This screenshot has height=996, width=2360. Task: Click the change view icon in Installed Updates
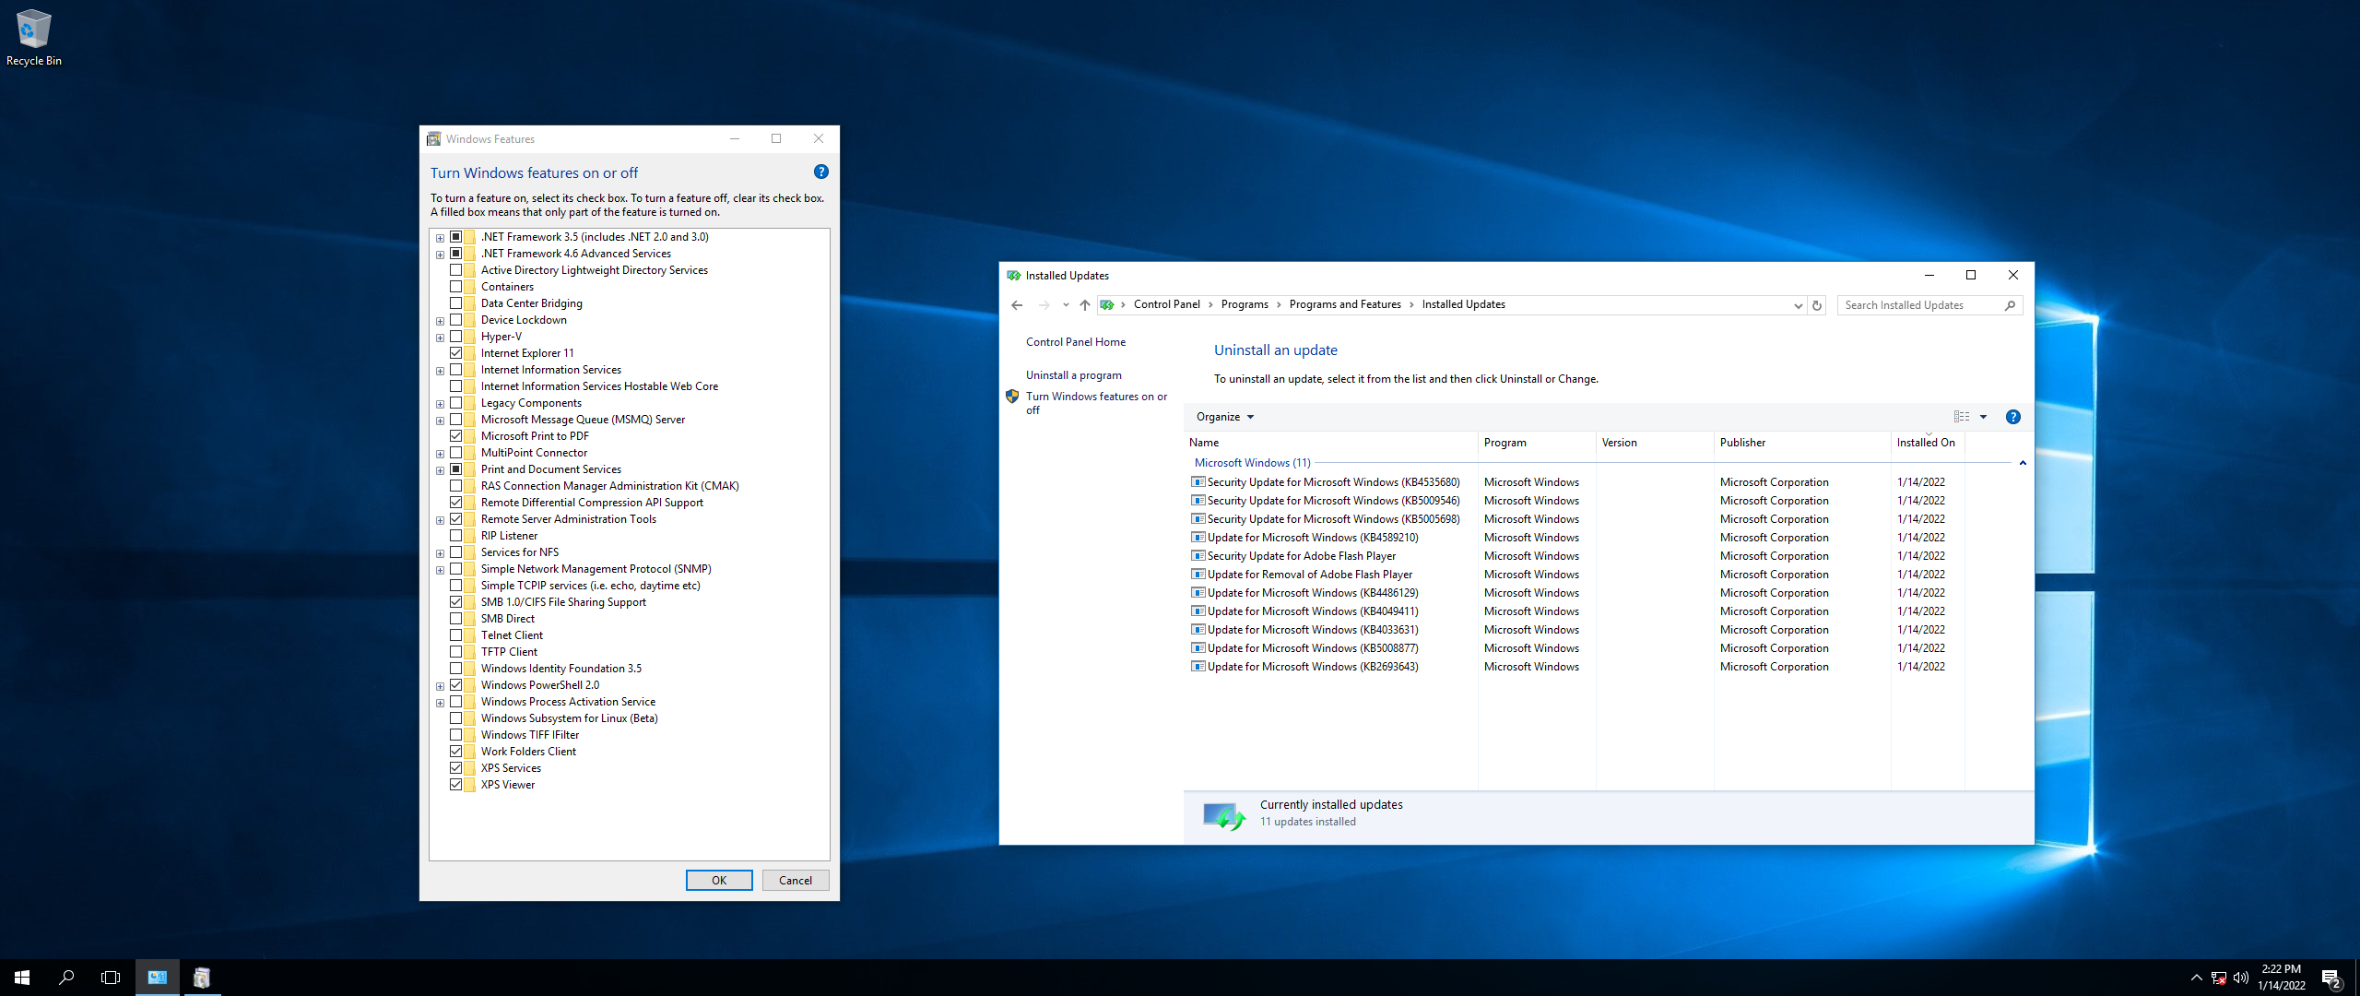[1962, 417]
